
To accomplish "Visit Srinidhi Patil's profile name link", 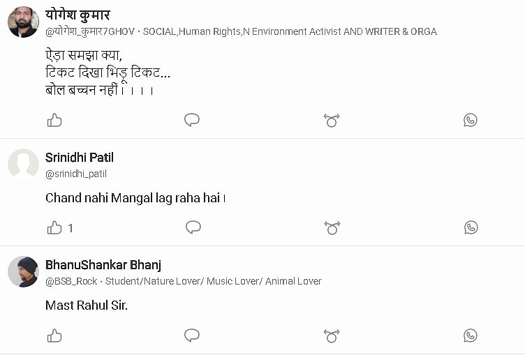I will coord(80,158).
